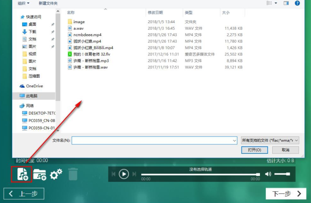Click the 取消 button
This screenshot has height=203, width=311.
coord(285,150)
